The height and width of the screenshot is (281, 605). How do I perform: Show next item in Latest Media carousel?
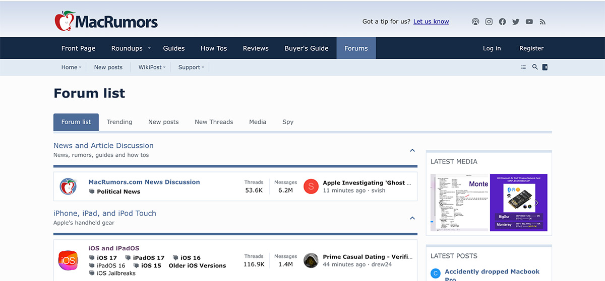tap(536, 203)
